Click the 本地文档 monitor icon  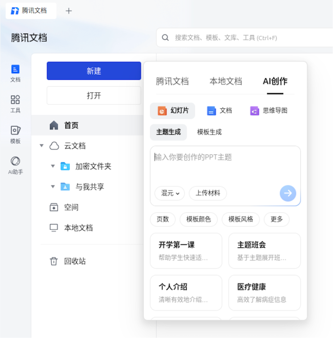coord(54,228)
